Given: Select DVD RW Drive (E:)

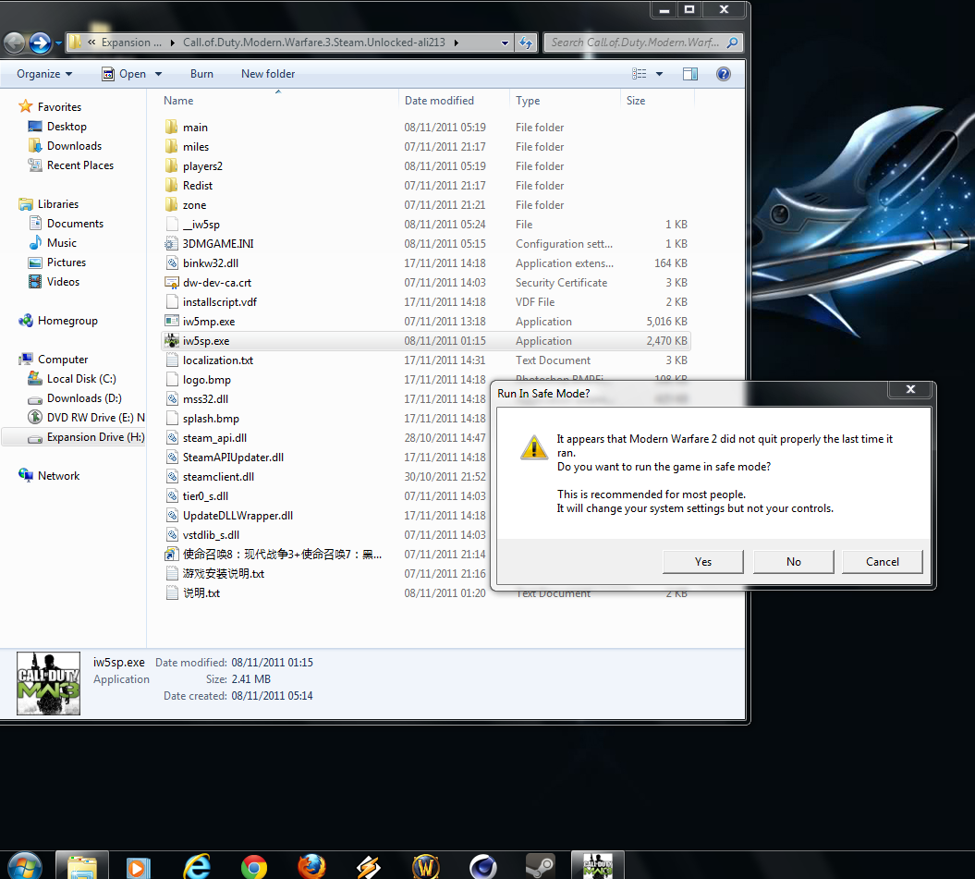Looking at the screenshot, I should click(x=87, y=418).
